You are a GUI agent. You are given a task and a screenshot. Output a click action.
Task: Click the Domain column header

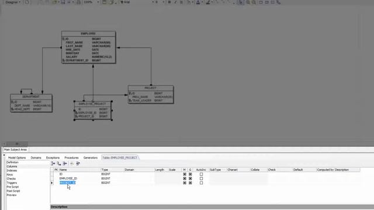pyautogui.click(x=139, y=170)
